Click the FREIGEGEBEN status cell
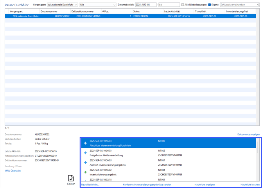Screen dimensions: 262x188 (x=140, y=16)
